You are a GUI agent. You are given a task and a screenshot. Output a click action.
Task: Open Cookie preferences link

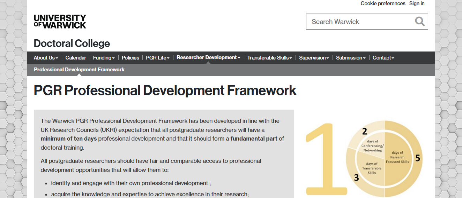[x=383, y=3]
